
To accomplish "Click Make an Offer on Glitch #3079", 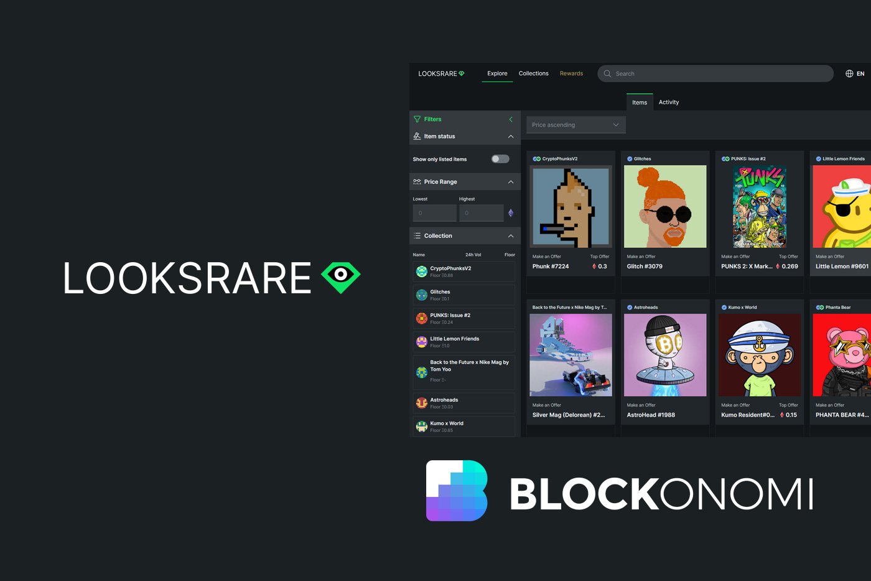I will (x=641, y=257).
